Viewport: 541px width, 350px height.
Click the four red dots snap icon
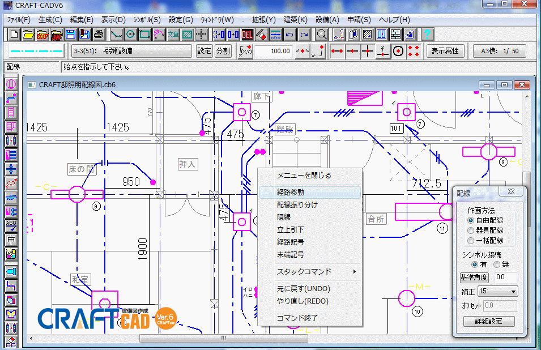(x=413, y=51)
